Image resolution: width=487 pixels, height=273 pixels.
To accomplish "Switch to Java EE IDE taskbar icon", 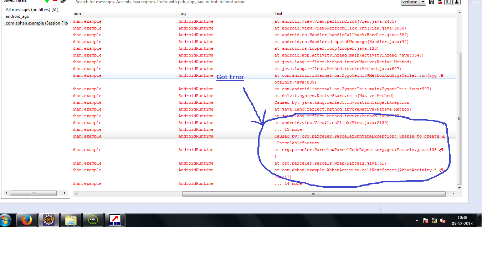I will [49, 220].
